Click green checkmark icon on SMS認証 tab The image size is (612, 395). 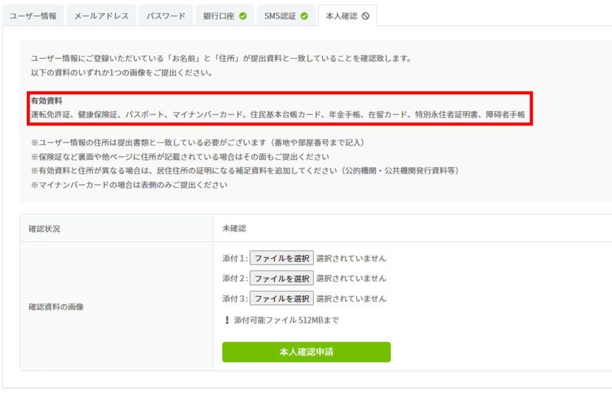(304, 16)
